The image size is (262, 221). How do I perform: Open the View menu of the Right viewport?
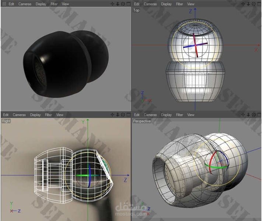(60, 115)
